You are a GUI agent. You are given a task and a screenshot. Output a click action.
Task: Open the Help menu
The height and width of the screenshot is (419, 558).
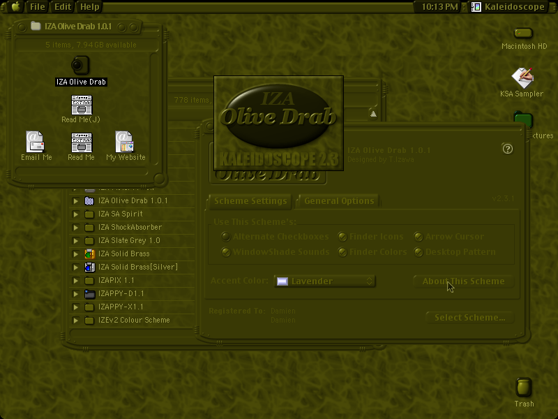(x=90, y=7)
